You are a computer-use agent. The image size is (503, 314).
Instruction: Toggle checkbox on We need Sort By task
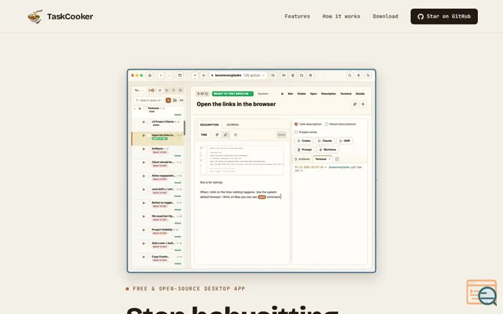148,217
